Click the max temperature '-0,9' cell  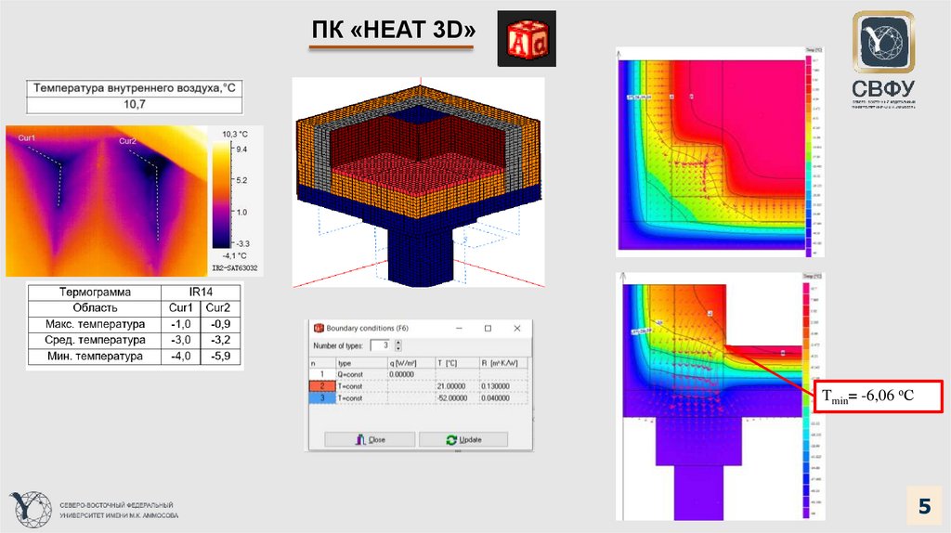pyautogui.click(x=221, y=324)
